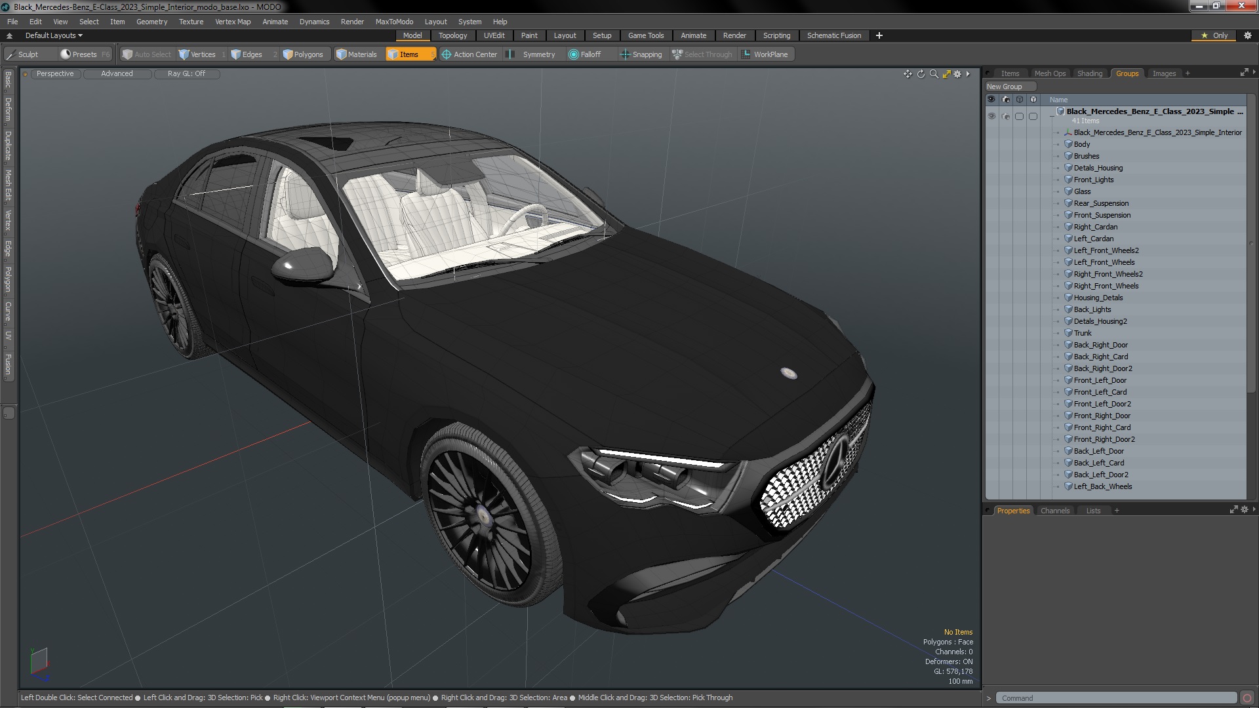Open the Ray GL: Off dropdown
Image resolution: width=1259 pixels, height=708 pixels.
coord(186,73)
